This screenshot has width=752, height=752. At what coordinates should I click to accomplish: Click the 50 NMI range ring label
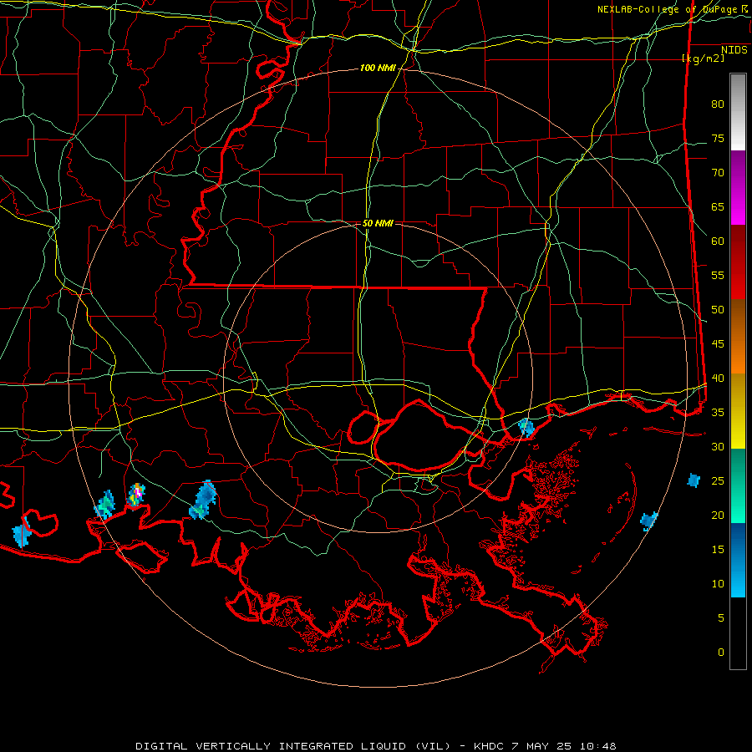coord(378,223)
